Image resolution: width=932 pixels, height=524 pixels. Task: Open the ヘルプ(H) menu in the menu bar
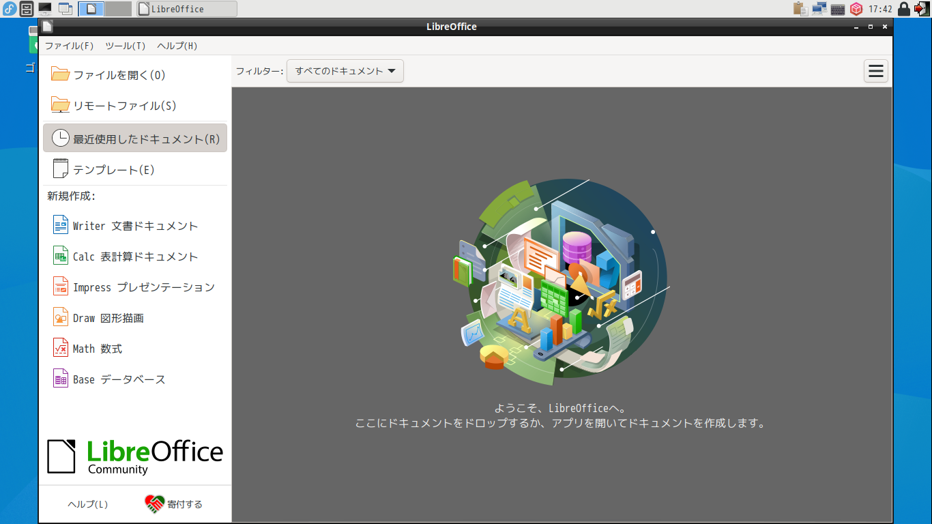[177, 46]
